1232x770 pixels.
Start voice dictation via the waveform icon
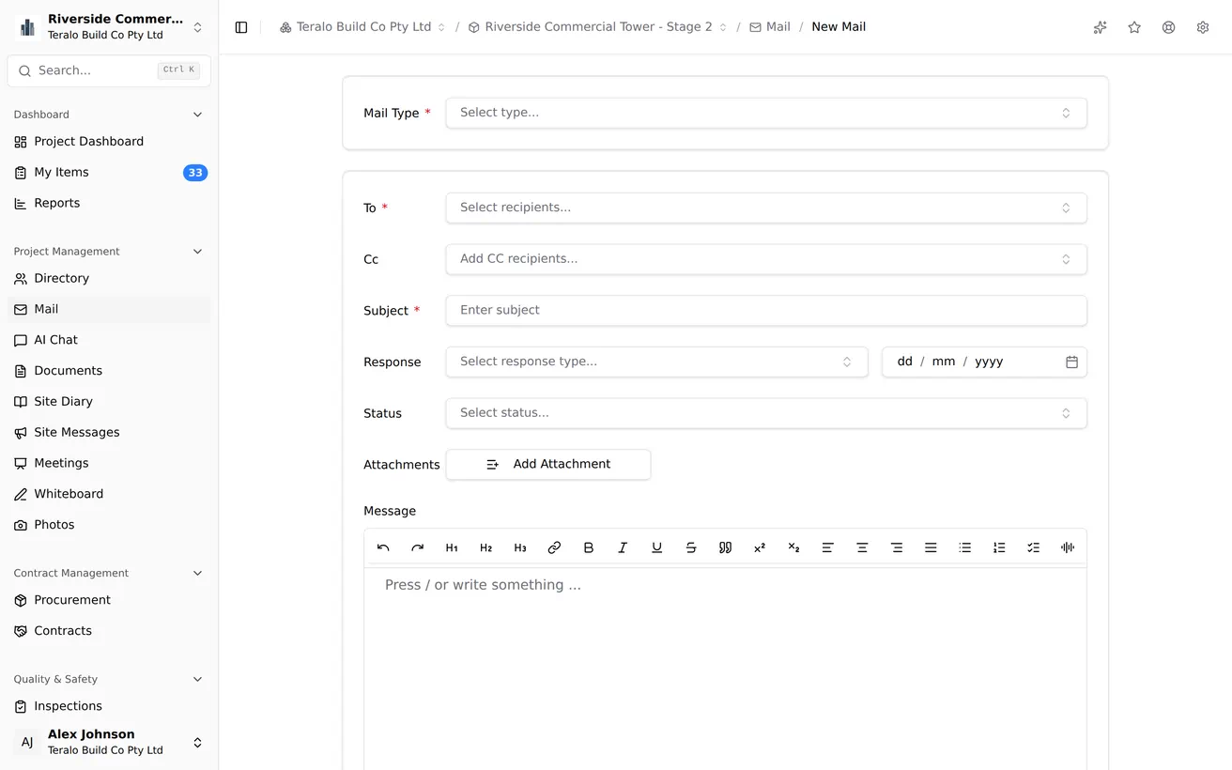click(x=1068, y=547)
